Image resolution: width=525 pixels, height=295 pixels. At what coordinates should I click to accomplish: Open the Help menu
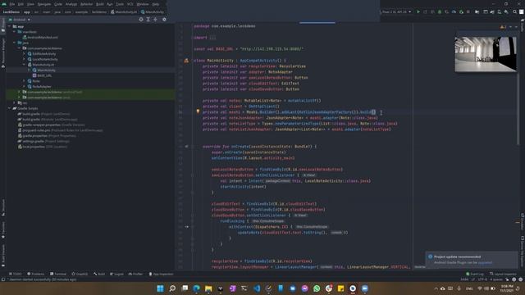click(x=156, y=4)
